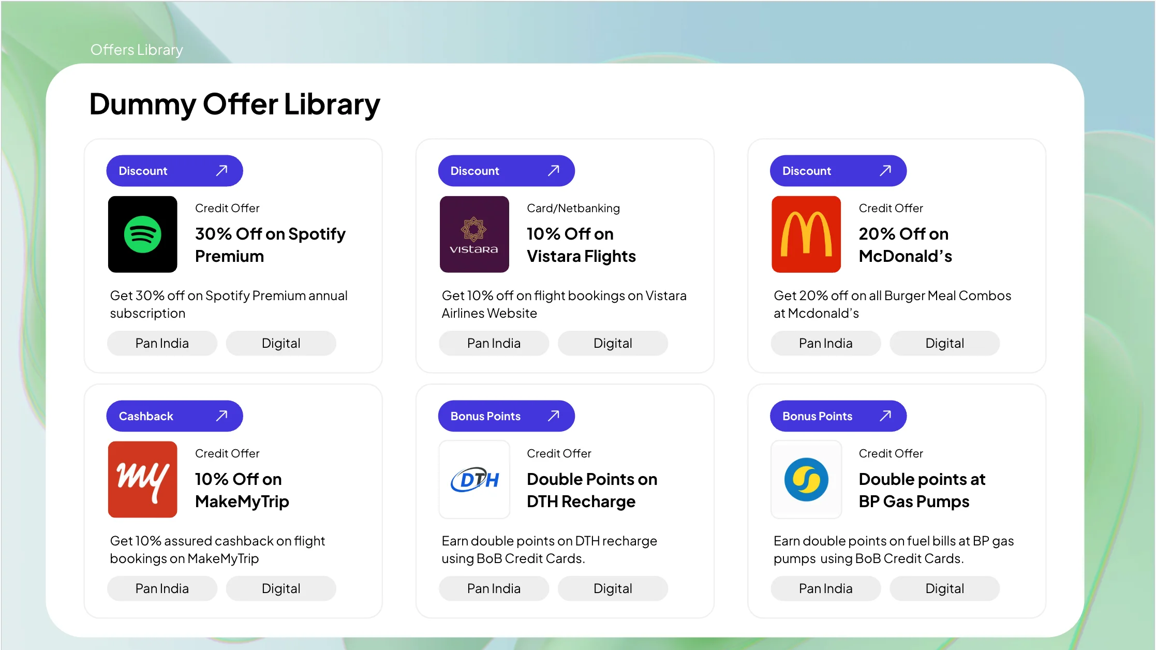Select Pan India tag on Vistara card
This screenshot has width=1156, height=650.
[x=494, y=343]
